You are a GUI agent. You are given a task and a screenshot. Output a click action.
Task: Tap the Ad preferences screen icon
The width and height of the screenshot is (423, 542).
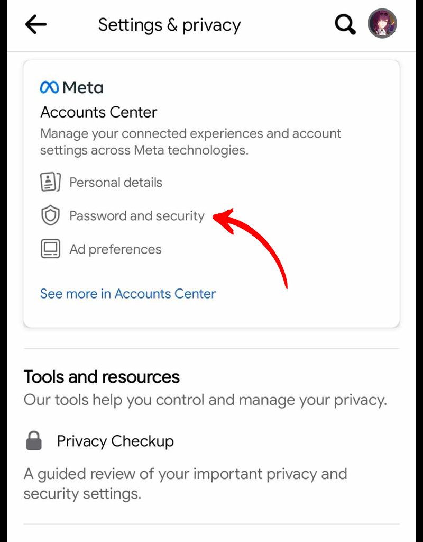tap(50, 249)
